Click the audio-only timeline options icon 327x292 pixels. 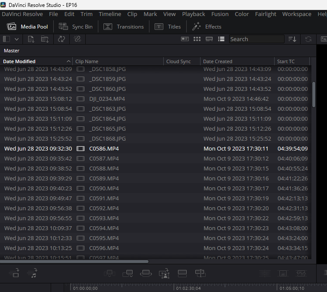pos(32,273)
